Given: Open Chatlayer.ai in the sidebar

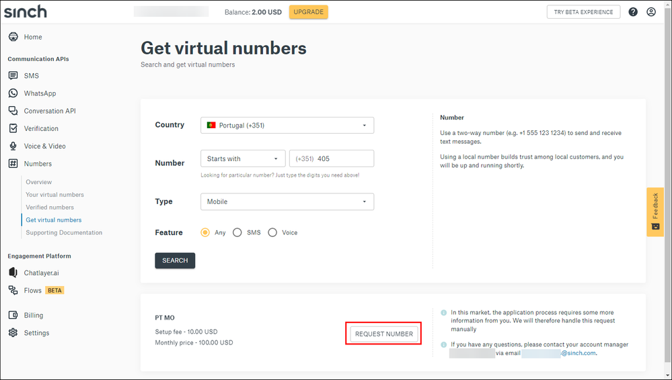Looking at the screenshot, I should tap(42, 273).
